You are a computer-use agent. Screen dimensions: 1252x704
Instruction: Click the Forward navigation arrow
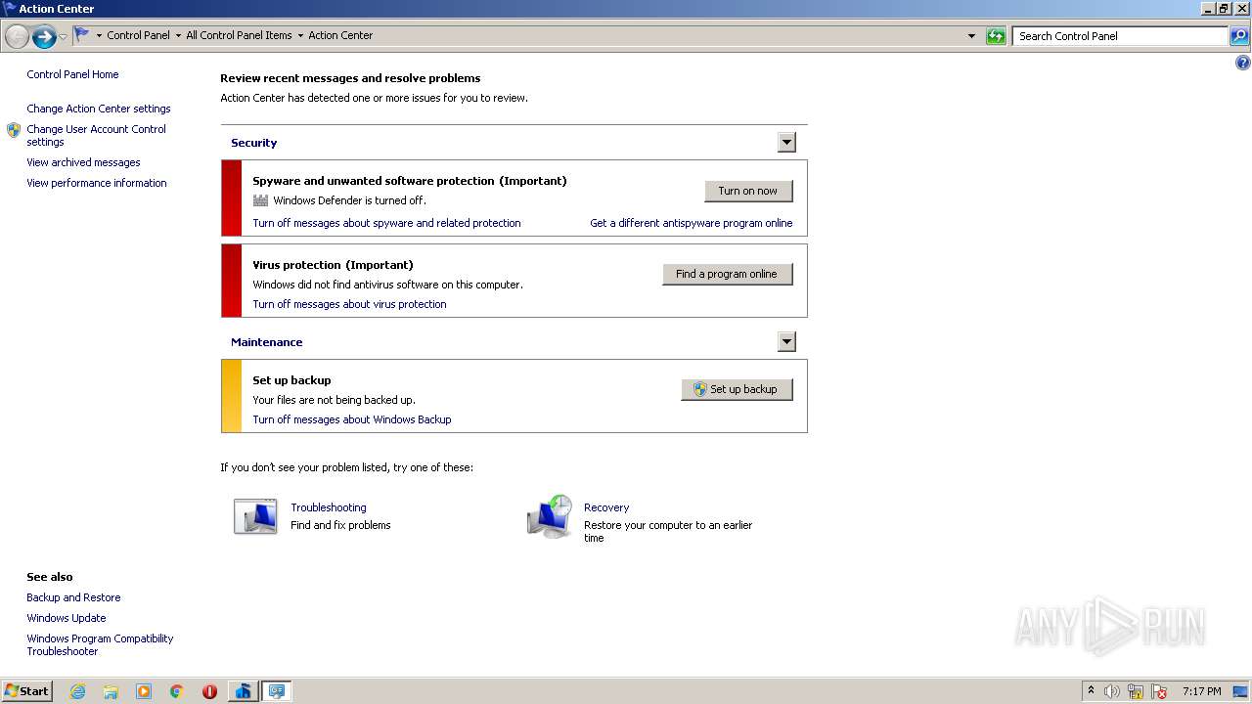pyautogui.click(x=43, y=37)
